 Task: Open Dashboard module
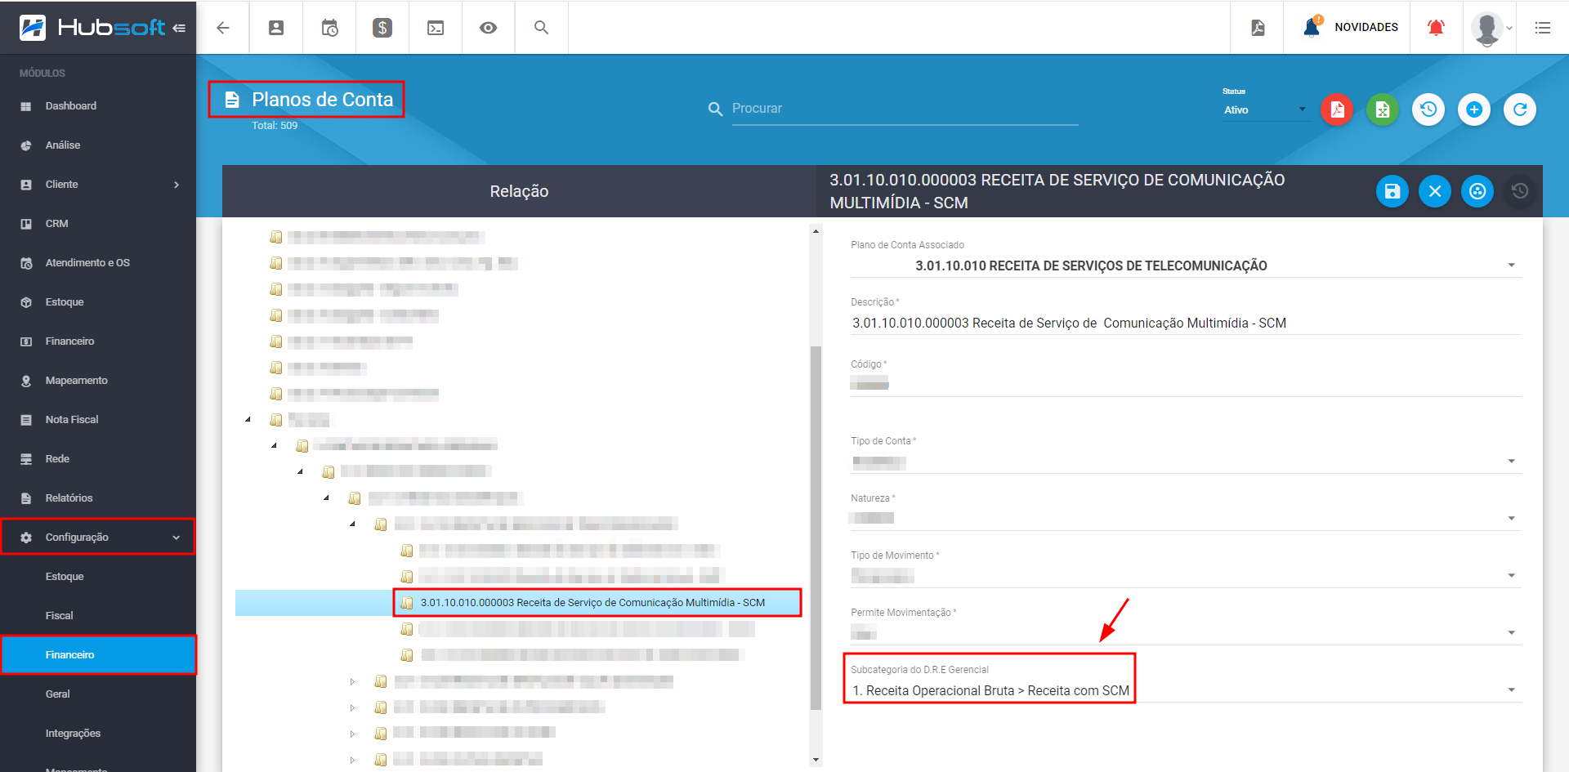[98, 106]
